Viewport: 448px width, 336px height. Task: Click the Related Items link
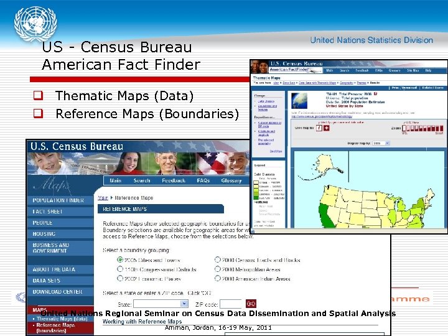432,88
